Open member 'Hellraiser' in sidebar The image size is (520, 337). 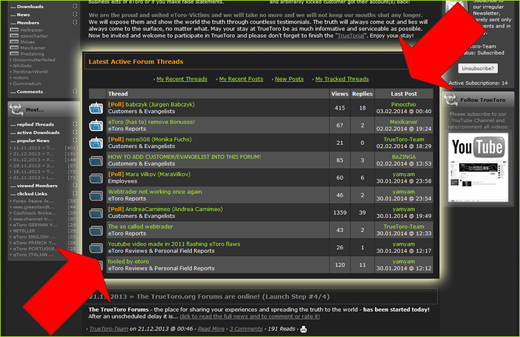pos(31,30)
